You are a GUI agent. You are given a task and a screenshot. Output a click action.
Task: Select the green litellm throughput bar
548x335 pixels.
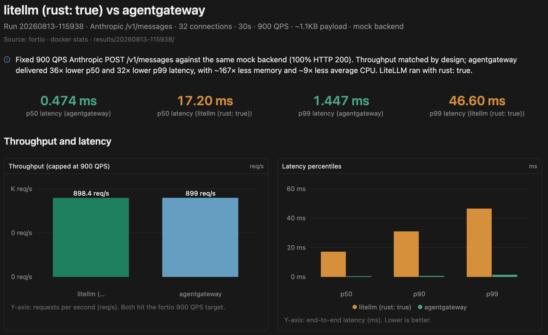point(91,237)
